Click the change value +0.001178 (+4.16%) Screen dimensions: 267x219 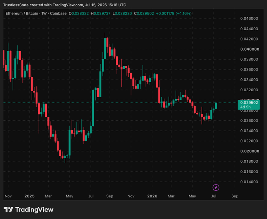[x=174, y=13]
